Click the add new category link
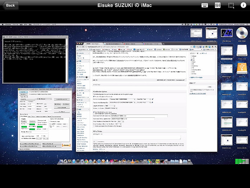This screenshot has width=250, height=188. tap(196, 78)
